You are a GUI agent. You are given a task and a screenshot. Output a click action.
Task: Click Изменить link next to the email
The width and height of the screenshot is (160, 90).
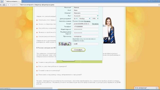click(95, 24)
